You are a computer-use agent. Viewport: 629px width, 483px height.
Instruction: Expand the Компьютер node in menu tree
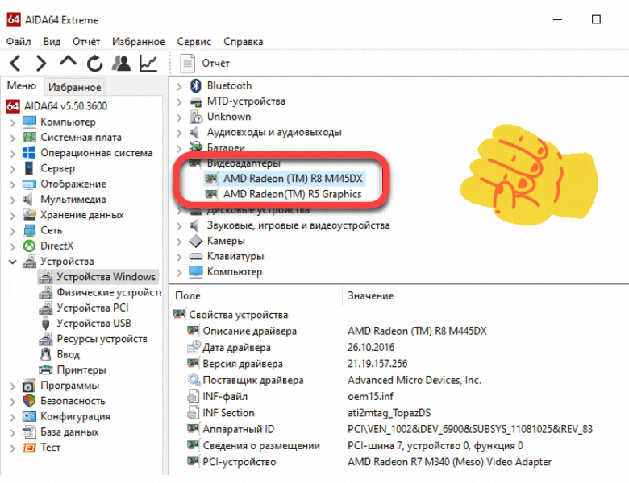[x=12, y=122]
